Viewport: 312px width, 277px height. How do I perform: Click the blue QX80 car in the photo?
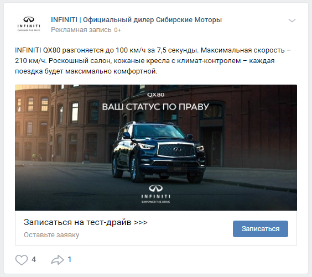pyautogui.click(x=158, y=152)
